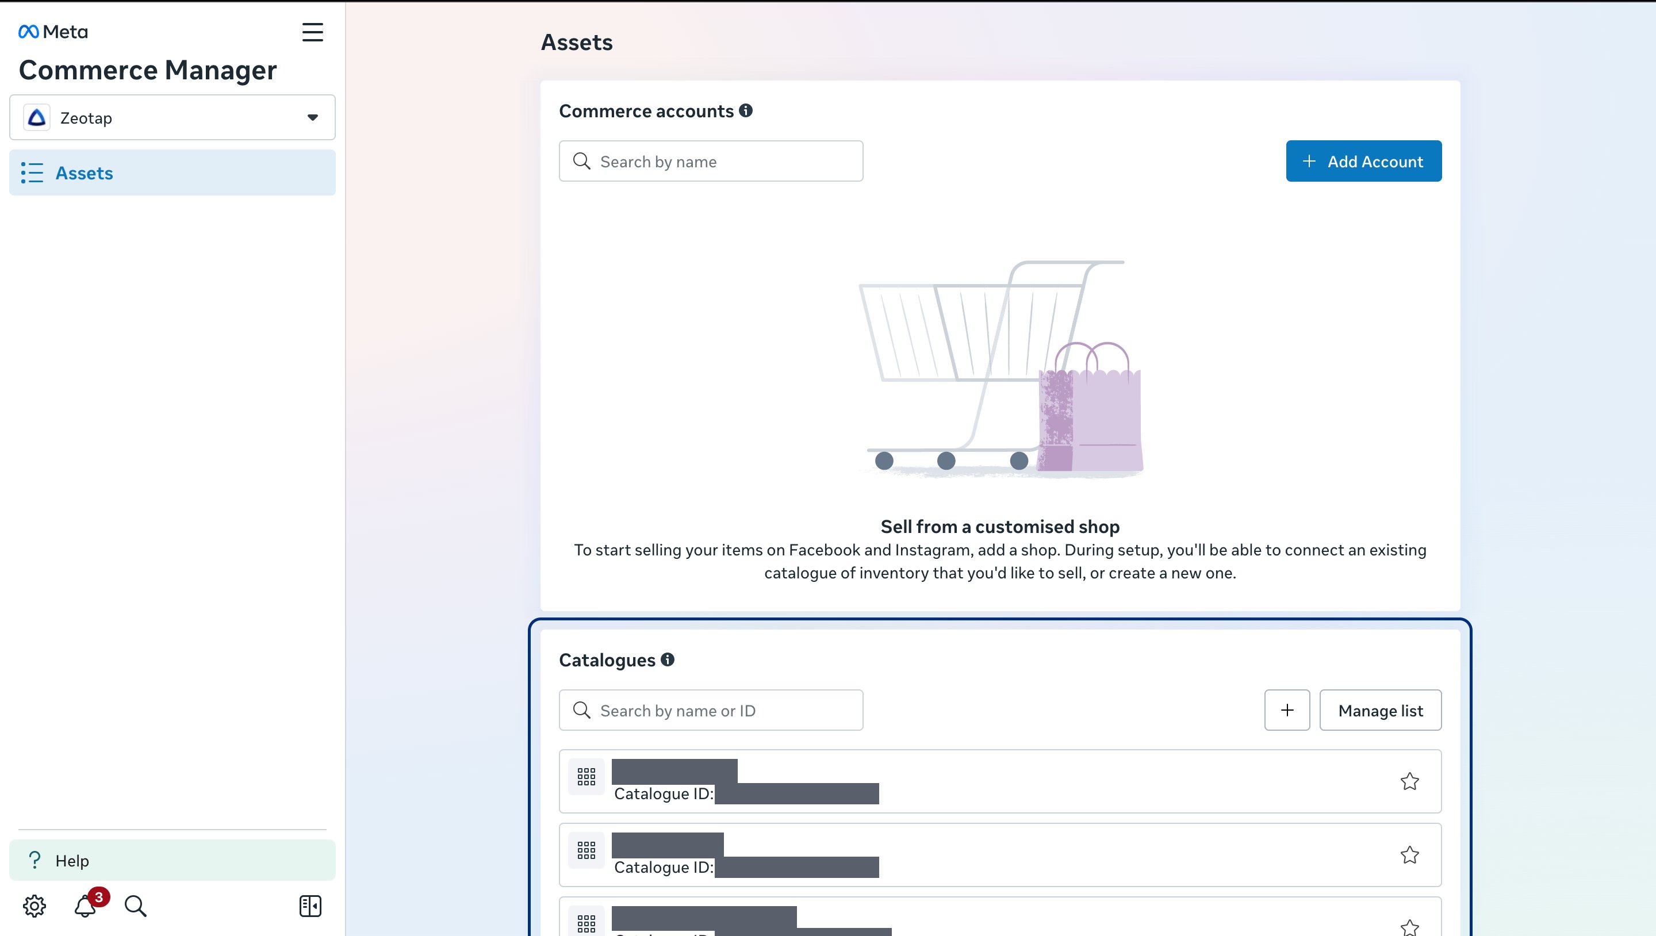Viewport: 1656px width, 936px height.
Task: Collapse the sidebar panel icon
Action: (310, 907)
